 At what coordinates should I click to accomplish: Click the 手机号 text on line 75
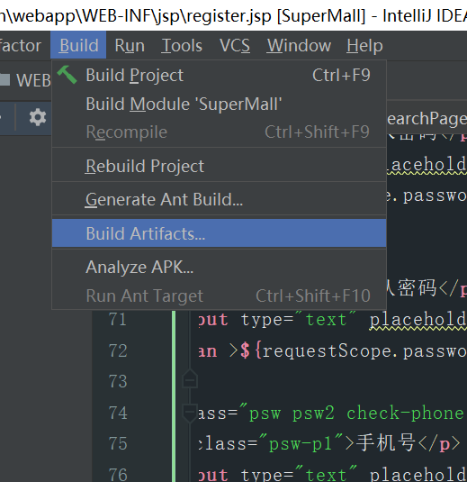pos(386,443)
